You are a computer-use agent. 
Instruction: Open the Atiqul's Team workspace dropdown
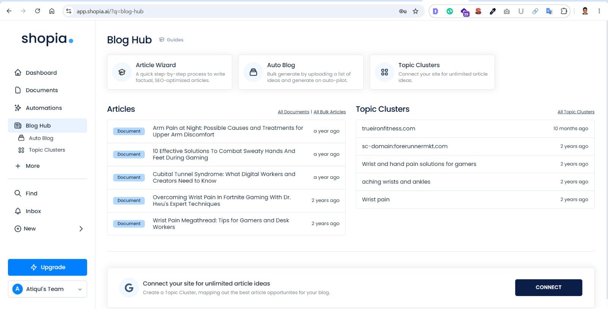pos(47,289)
